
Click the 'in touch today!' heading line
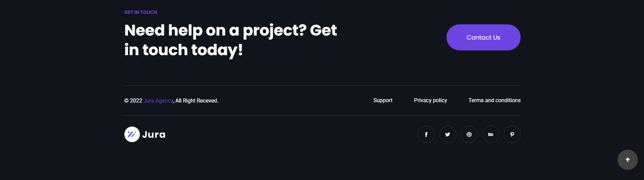point(183,50)
